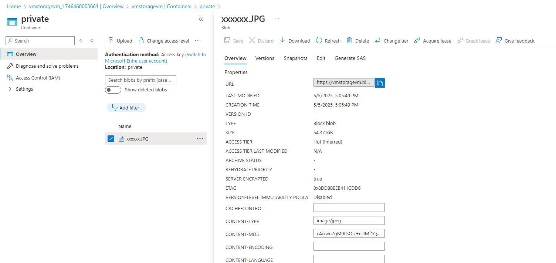This screenshot has width=556, height=263.
Task: Copy the blob URL to clipboard
Action: pos(380,83)
